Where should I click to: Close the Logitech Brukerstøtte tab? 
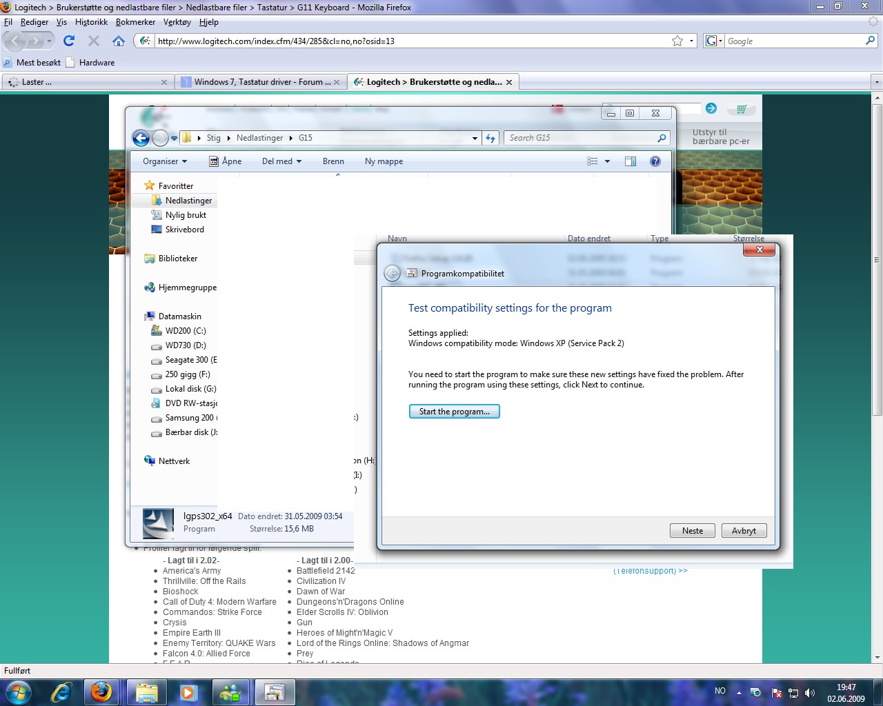click(509, 82)
